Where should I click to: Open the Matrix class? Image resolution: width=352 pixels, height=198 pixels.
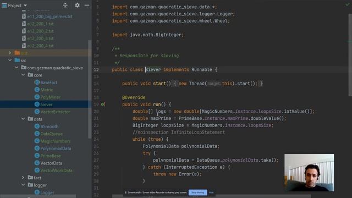click(46, 90)
